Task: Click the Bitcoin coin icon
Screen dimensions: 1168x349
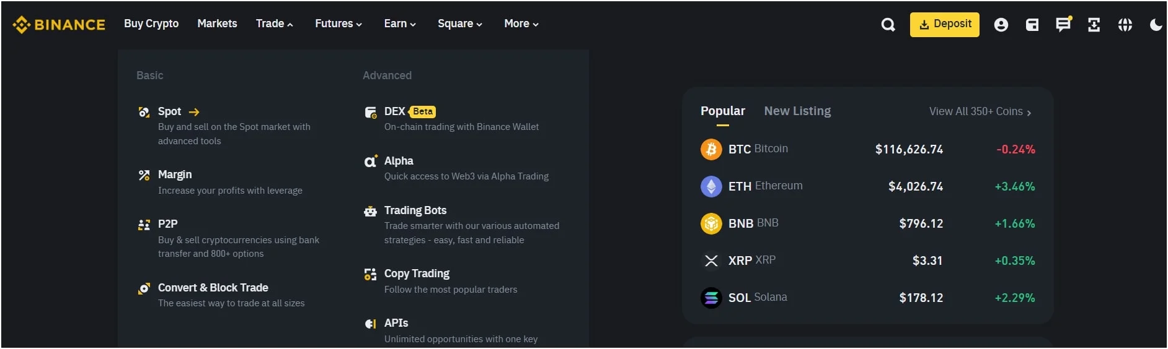Action: click(711, 149)
